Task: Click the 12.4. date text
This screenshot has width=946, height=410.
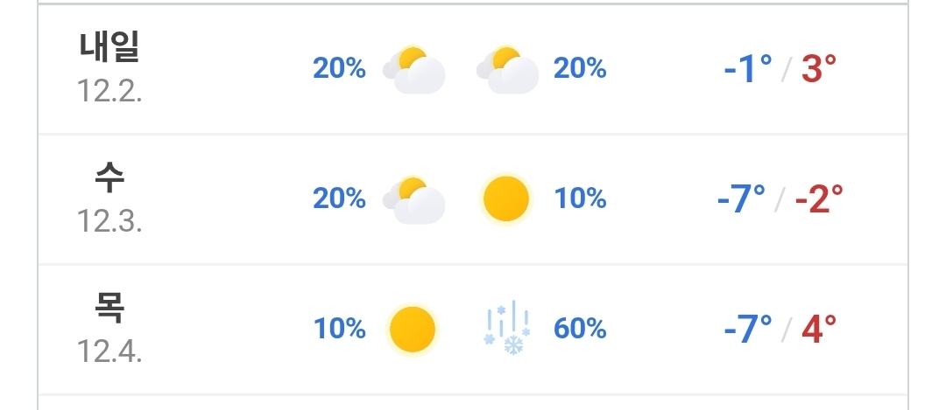Action: [109, 351]
